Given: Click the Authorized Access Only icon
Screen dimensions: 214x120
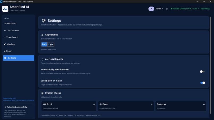Looking at the screenshot, I should click(x=5, y=107).
